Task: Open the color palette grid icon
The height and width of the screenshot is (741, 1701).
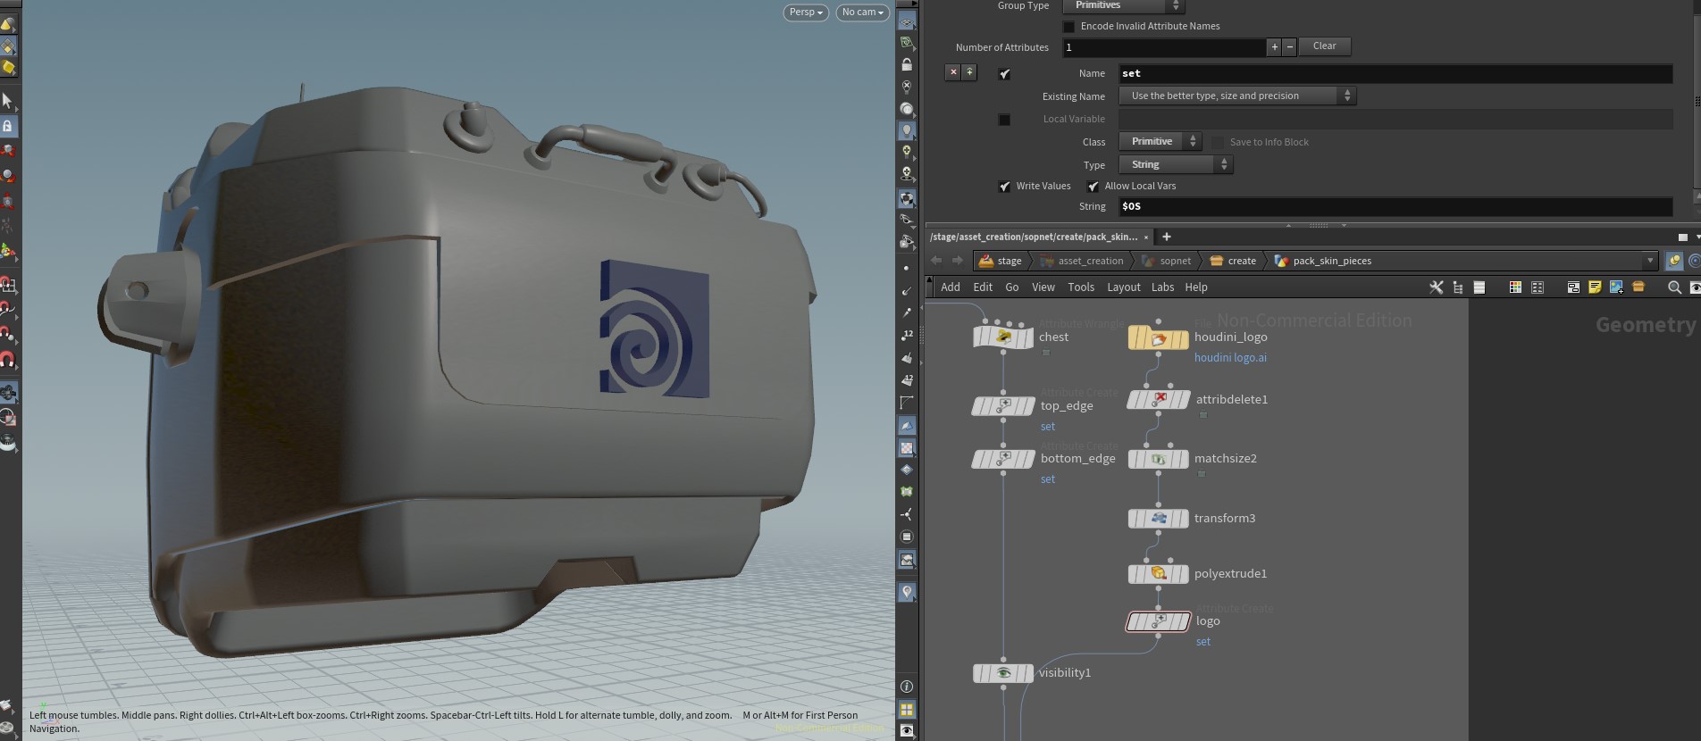Action: tap(1515, 287)
